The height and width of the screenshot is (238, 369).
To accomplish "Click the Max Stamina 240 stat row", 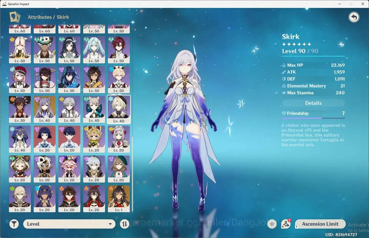I will tap(313, 93).
